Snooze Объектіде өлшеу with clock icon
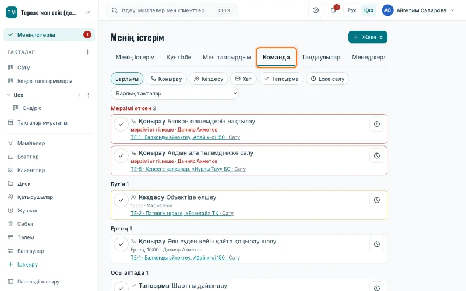This screenshot has height=291, width=466. click(376, 200)
